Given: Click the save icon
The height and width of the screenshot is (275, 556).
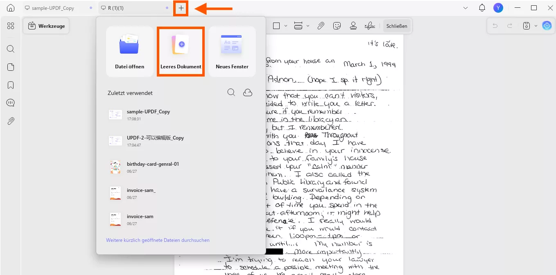Looking at the screenshot, I should pos(527,26).
